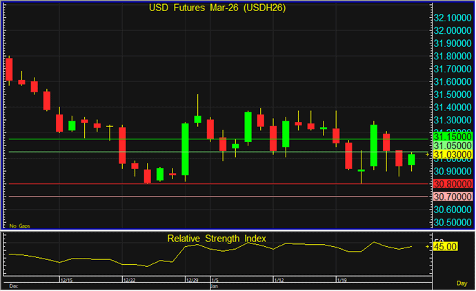The height and width of the screenshot is (291, 476).
Task: Click the USD Futures Mar-26 chart title
Action: click(x=217, y=8)
